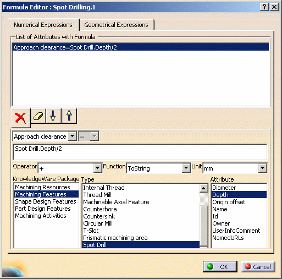Click the up arrow move icon
The width and height of the screenshot is (282, 279).
69,116
